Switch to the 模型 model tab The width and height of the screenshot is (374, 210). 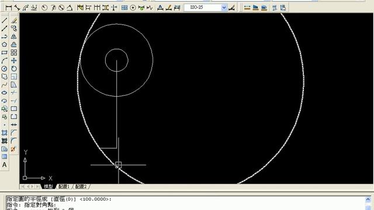(x=49, y=187)
